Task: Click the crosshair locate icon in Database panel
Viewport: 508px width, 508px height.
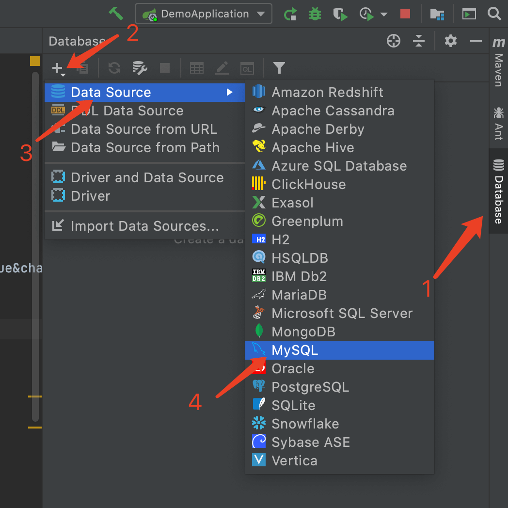Action: (x=394, y=41)
